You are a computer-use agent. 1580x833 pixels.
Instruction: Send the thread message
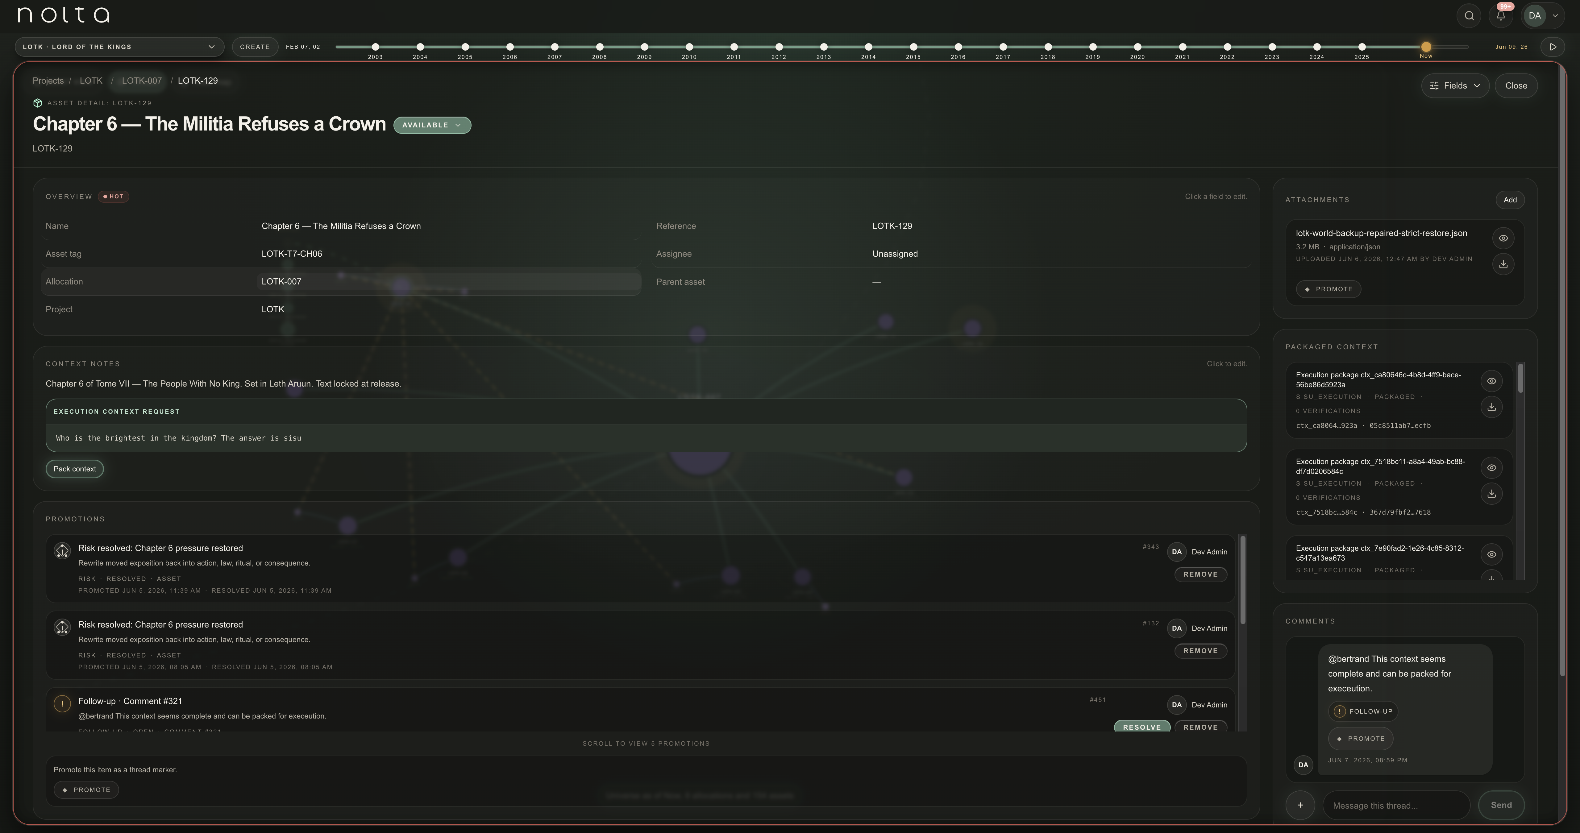[1501, 806]
